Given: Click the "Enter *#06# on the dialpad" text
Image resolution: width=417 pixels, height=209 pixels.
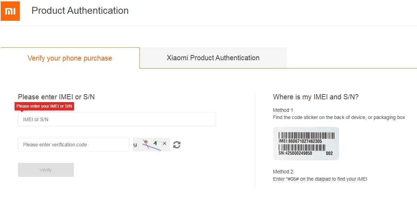Looking at the screenshot, I should pyautogui.click(x=320, y=179).
